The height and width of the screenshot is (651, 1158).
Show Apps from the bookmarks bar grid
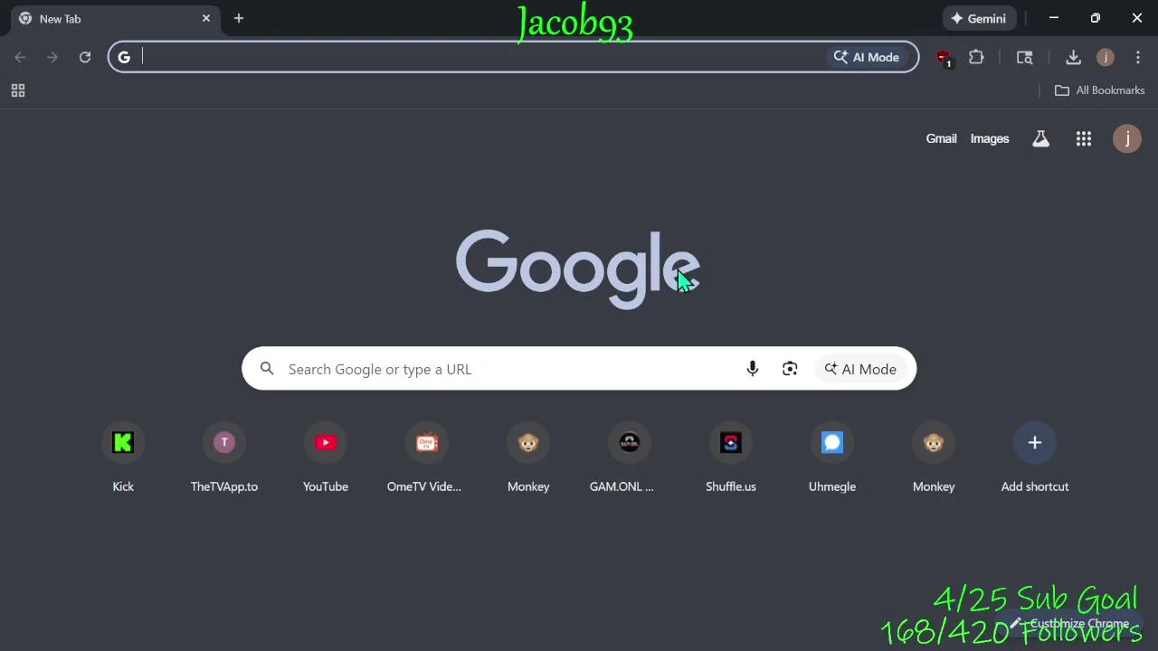(18, 90)
